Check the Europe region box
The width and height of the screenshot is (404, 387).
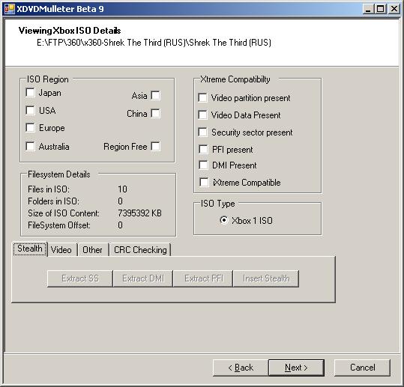click(x=31, y=127)
